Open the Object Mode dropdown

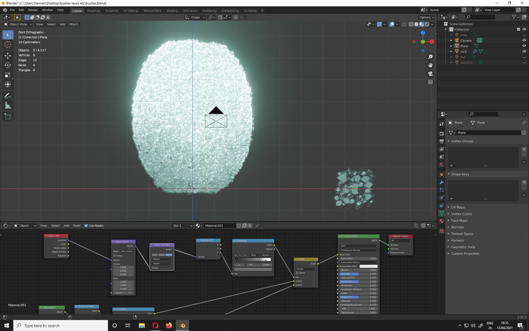[x=18, y=24]
